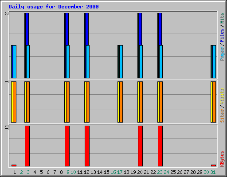Click the day label '3' on the x-axis
Viewport: 227px width, 177px height.
click(28, 172)
